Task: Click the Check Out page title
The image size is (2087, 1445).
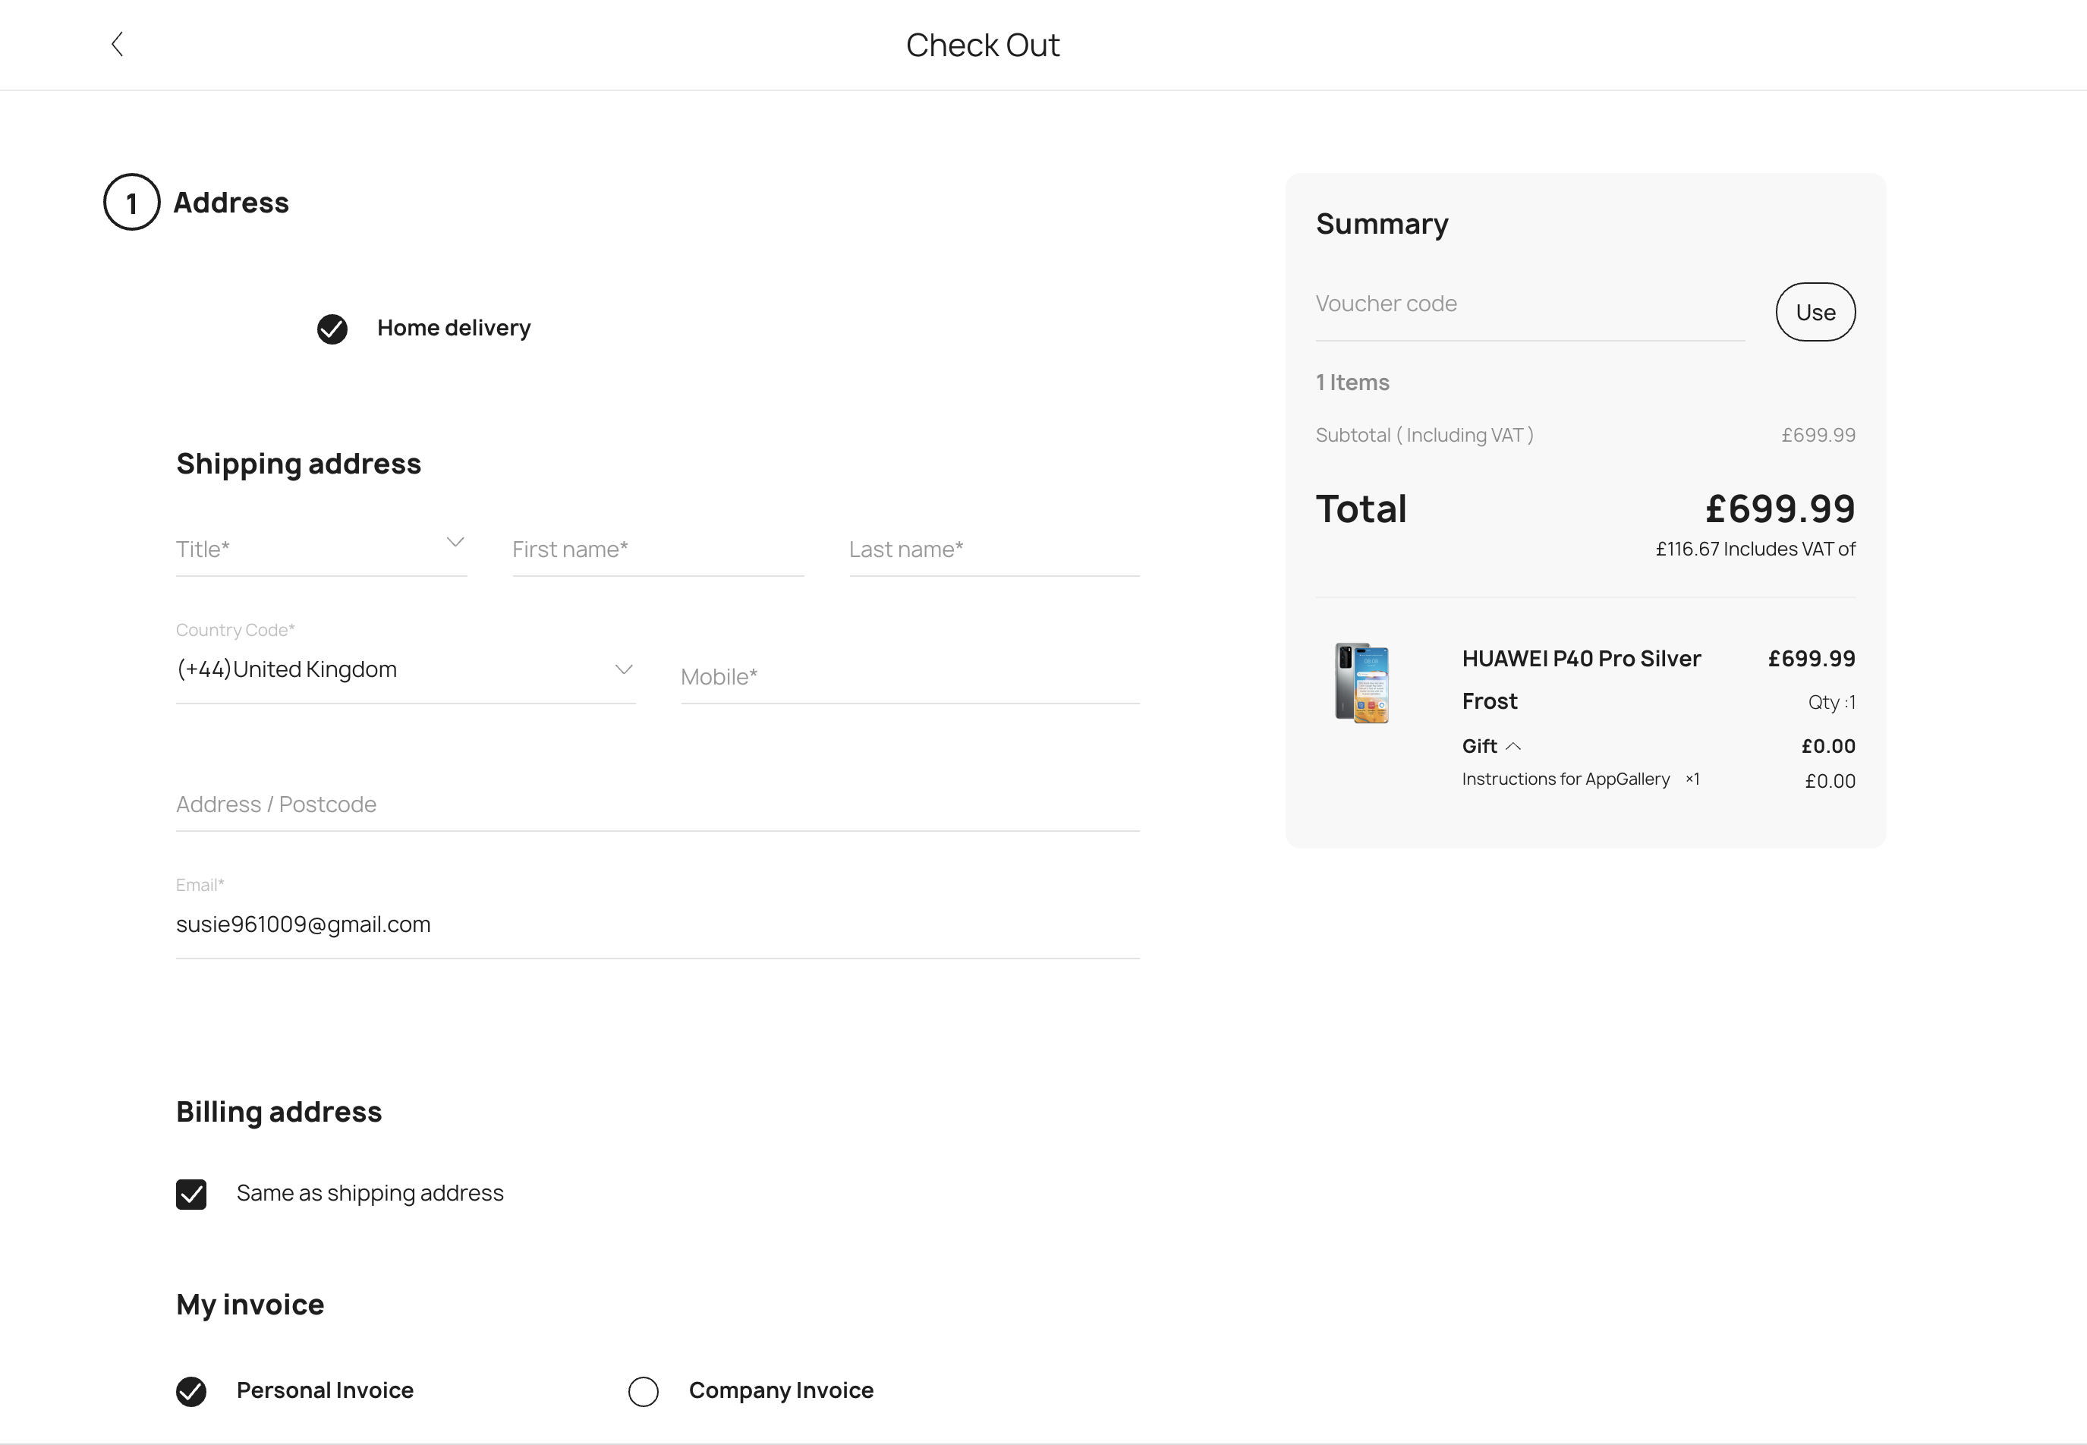Action: [982, 46]
